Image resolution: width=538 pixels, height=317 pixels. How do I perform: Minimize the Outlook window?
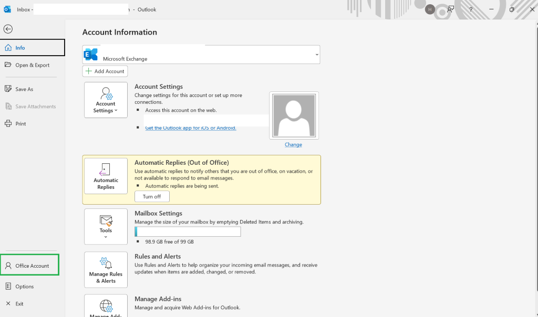[x=491, y=9]
